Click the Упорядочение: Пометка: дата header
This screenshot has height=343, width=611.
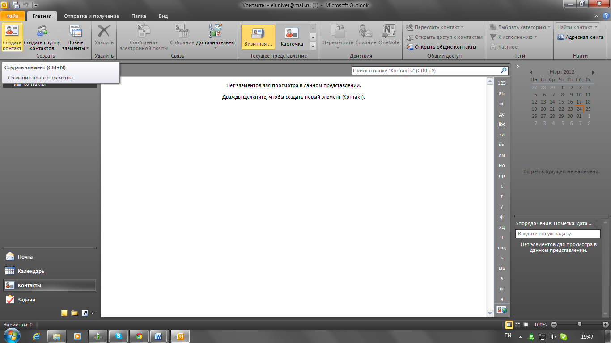554,223
